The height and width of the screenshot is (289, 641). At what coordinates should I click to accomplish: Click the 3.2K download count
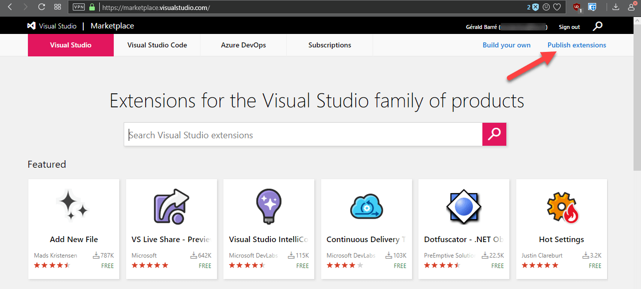coord(592,256)
